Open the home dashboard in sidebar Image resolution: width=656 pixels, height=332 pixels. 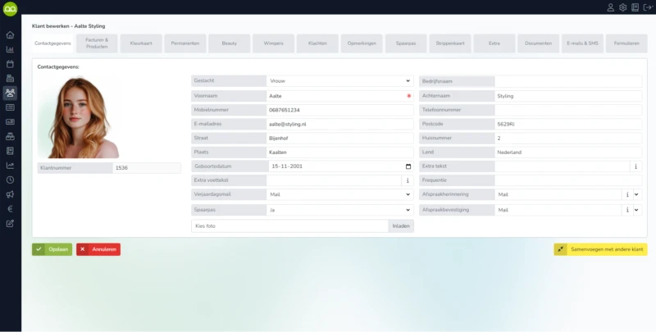(x=10, y=35)
